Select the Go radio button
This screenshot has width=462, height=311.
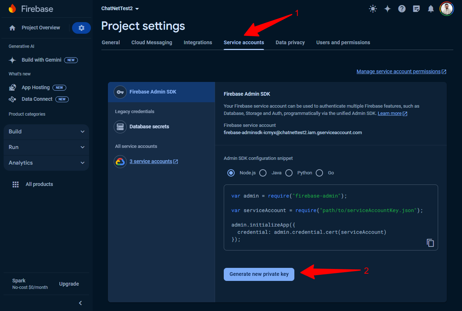pyautogui.click(x=319, y=173)
